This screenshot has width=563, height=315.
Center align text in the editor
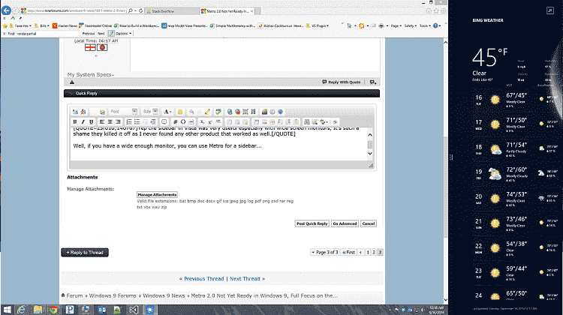(x=110, y=122)
